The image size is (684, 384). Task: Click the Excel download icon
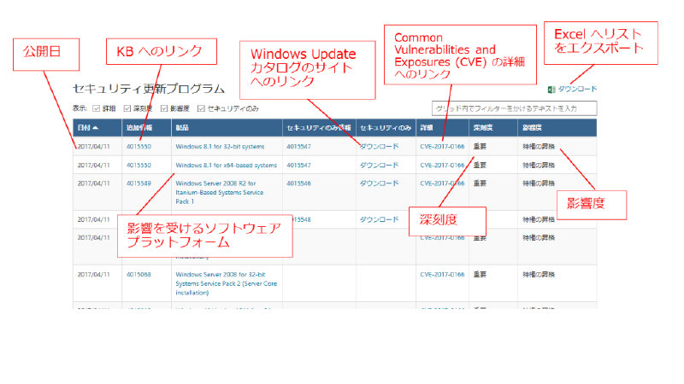(x=551, y=89)
